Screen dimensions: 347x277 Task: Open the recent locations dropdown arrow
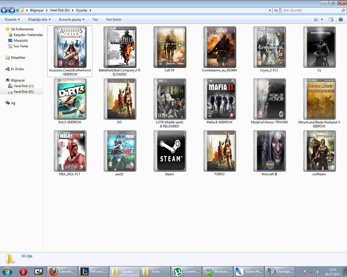tap(17, 11)
